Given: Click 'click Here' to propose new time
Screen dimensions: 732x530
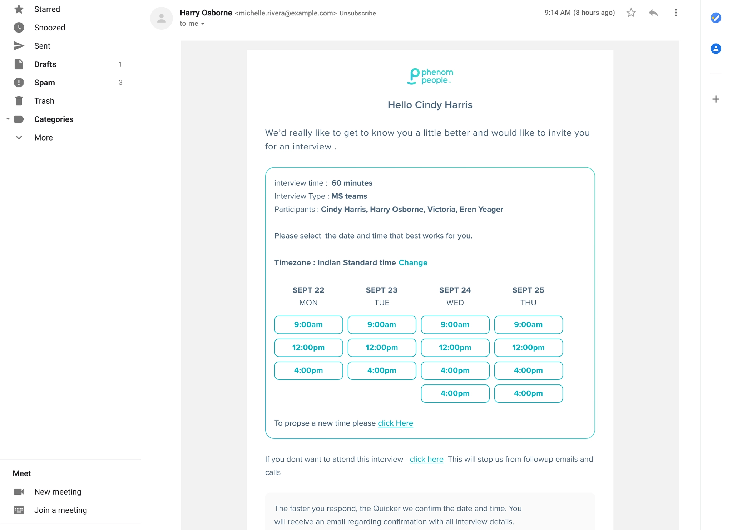Looking at the screenshot, I should click(395, 423).
